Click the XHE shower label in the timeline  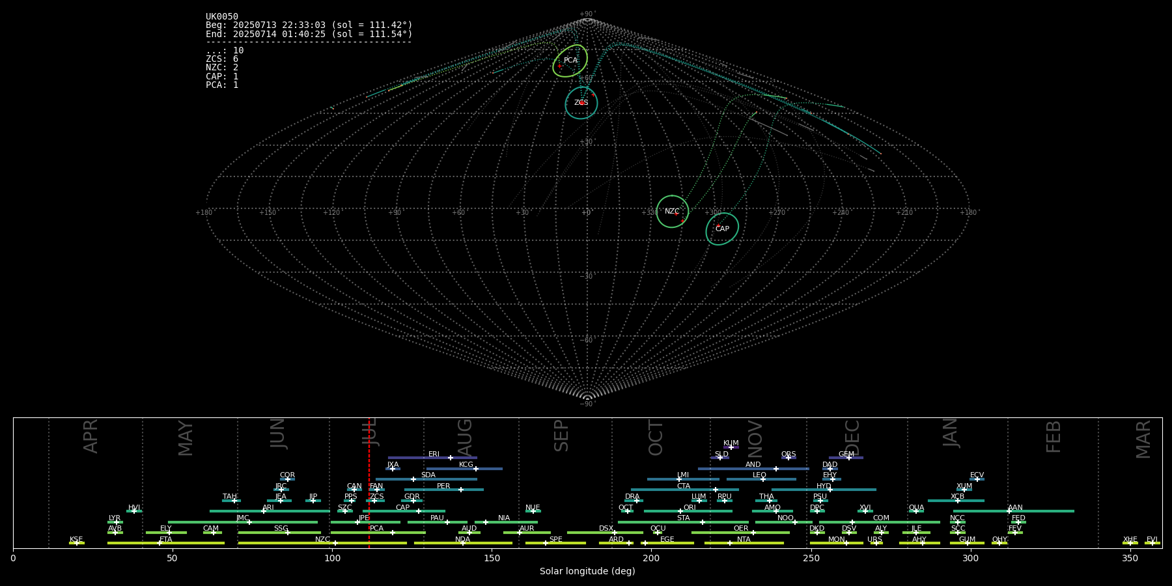pyautogui.click(x=1130, y=540)
